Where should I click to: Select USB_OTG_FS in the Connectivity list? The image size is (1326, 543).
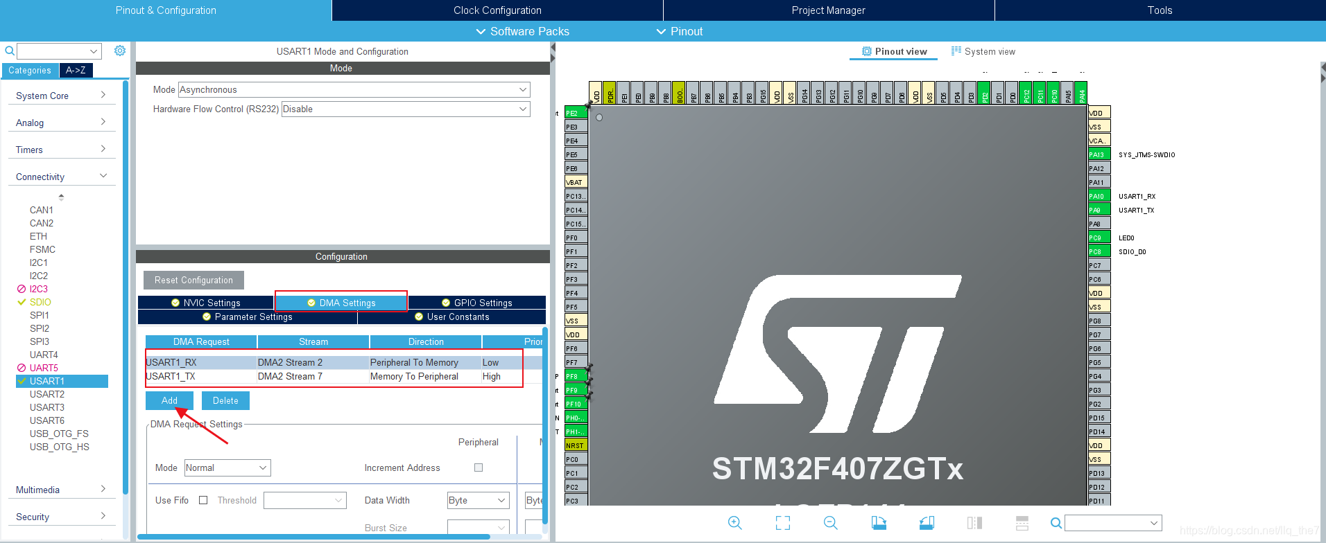tap(59, 434)
